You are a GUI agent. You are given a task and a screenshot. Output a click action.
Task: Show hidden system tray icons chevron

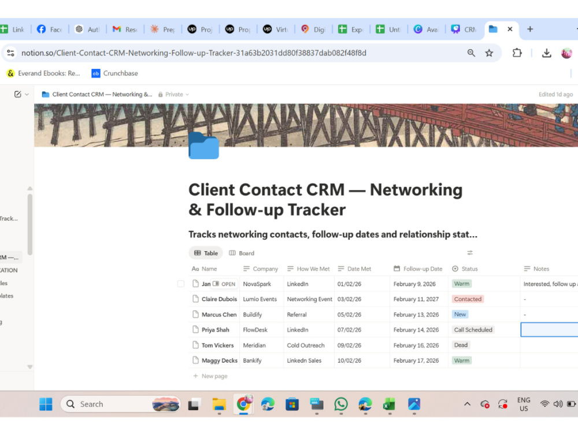[467, 404]
